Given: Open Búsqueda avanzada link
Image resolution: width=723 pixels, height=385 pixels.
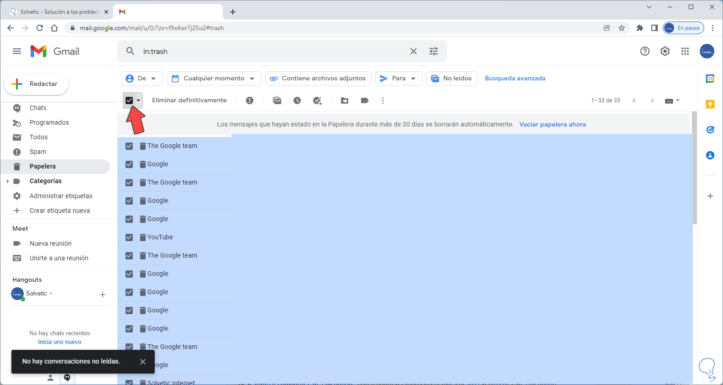Looking at the screenshot, I should click(x=515, y=79).
